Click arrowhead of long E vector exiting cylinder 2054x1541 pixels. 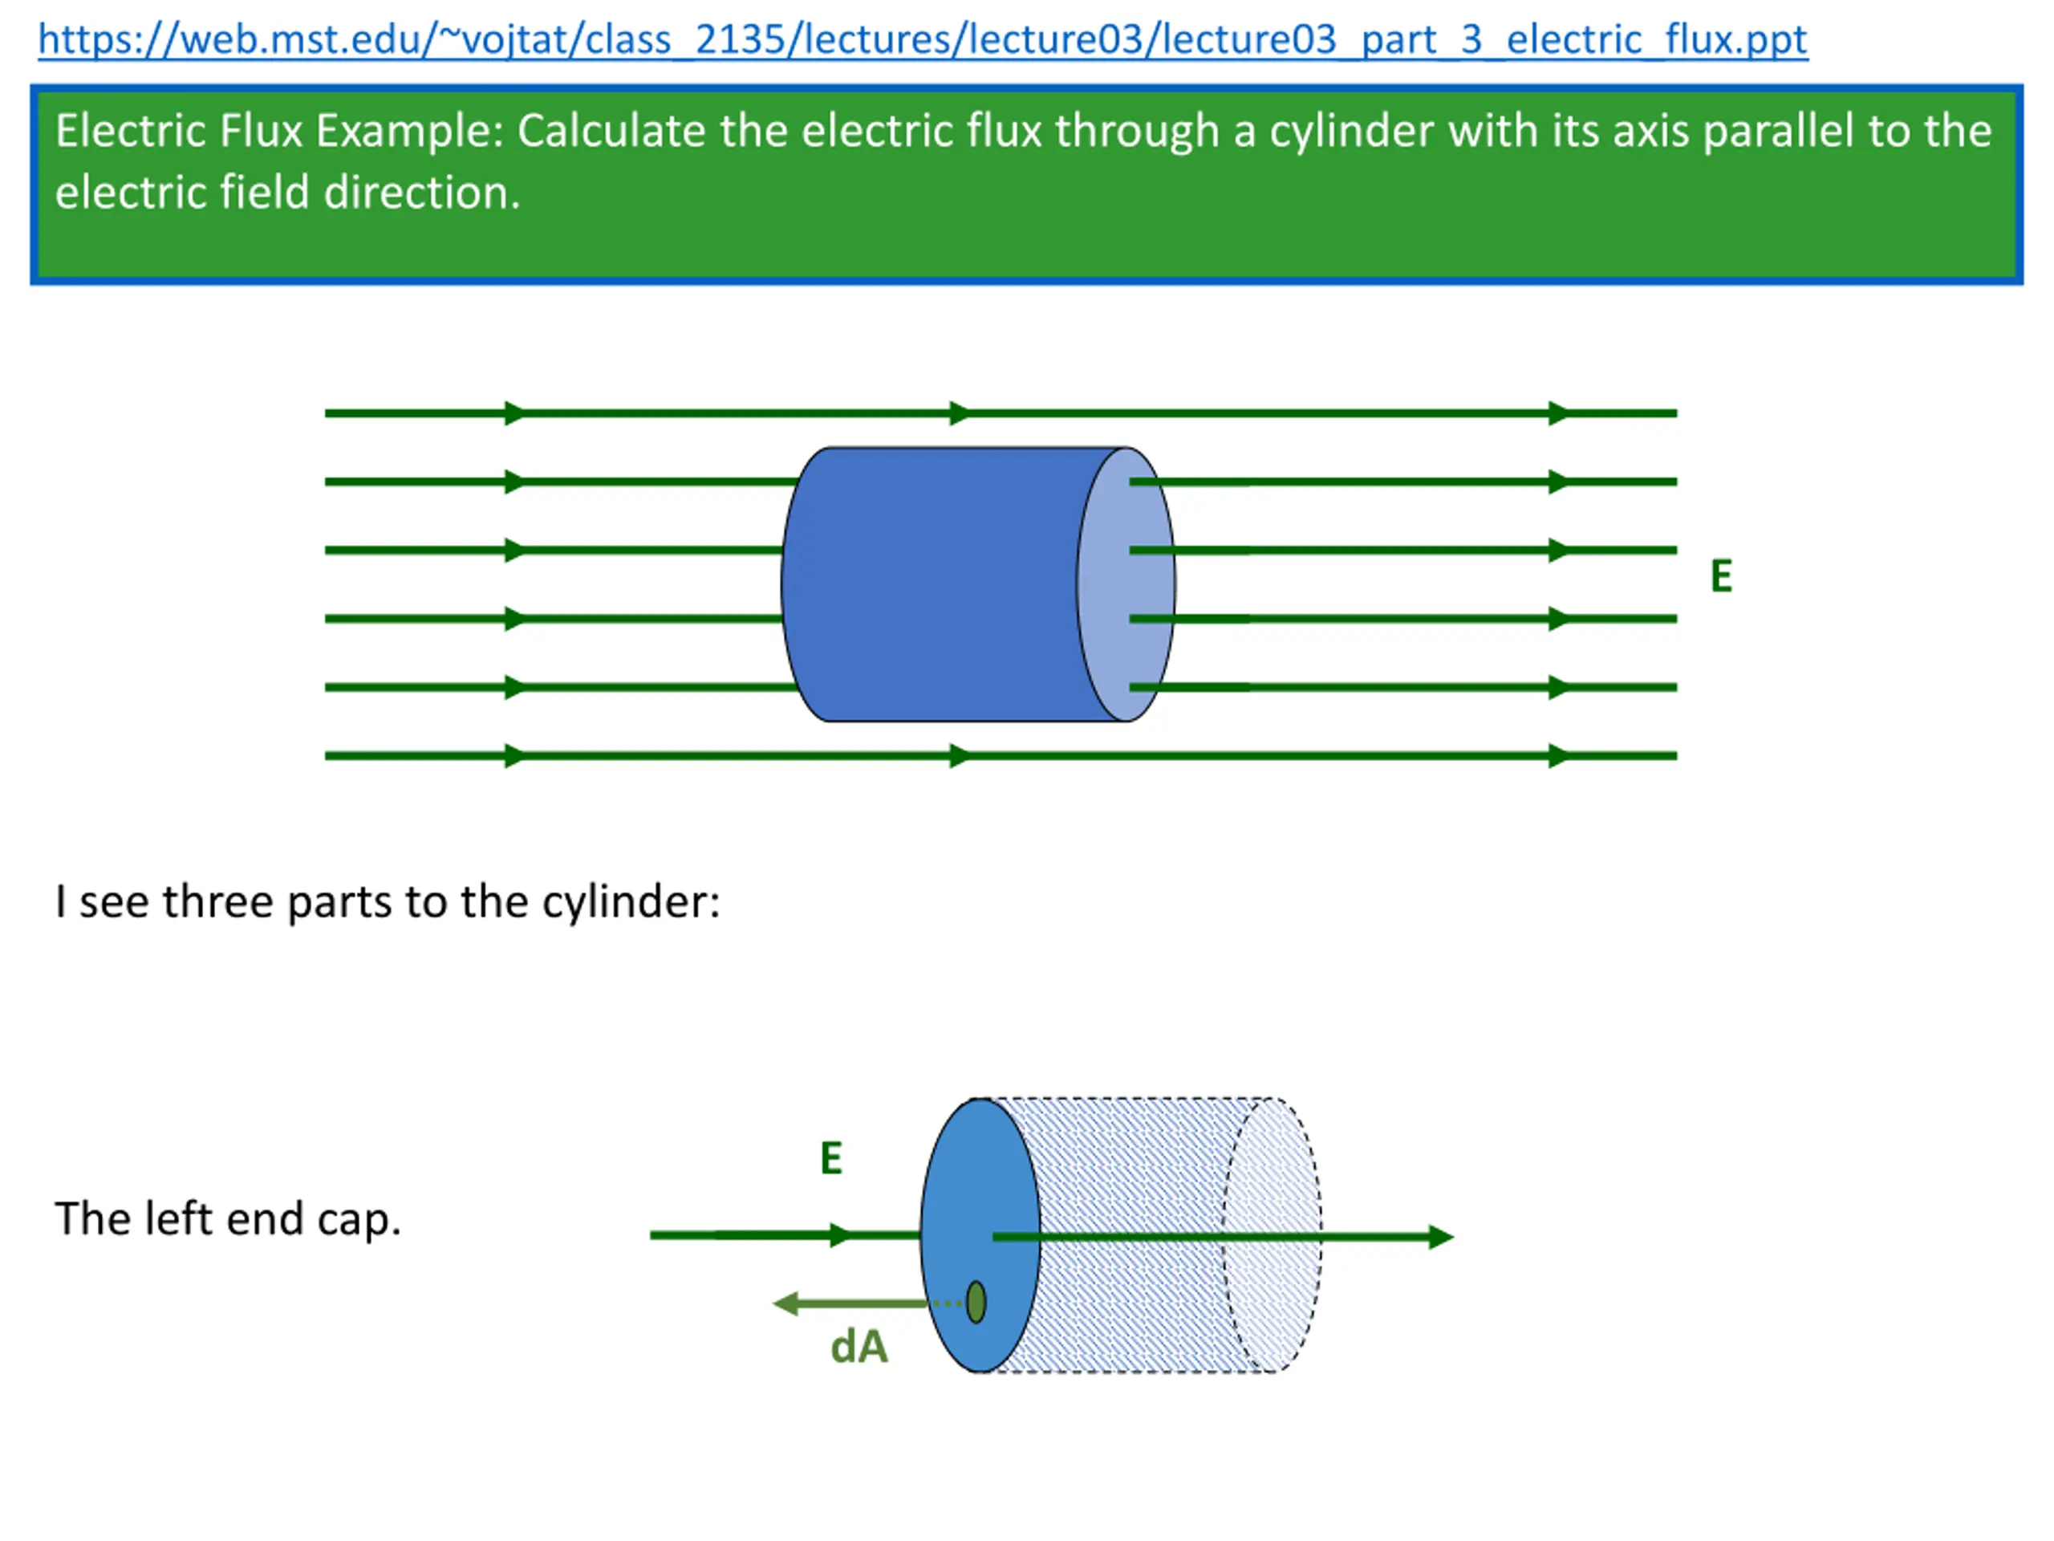pyautogui.click(x=1441, y=1236)
